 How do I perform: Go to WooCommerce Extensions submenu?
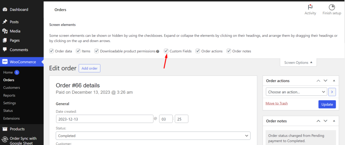[x=11, y=118]
